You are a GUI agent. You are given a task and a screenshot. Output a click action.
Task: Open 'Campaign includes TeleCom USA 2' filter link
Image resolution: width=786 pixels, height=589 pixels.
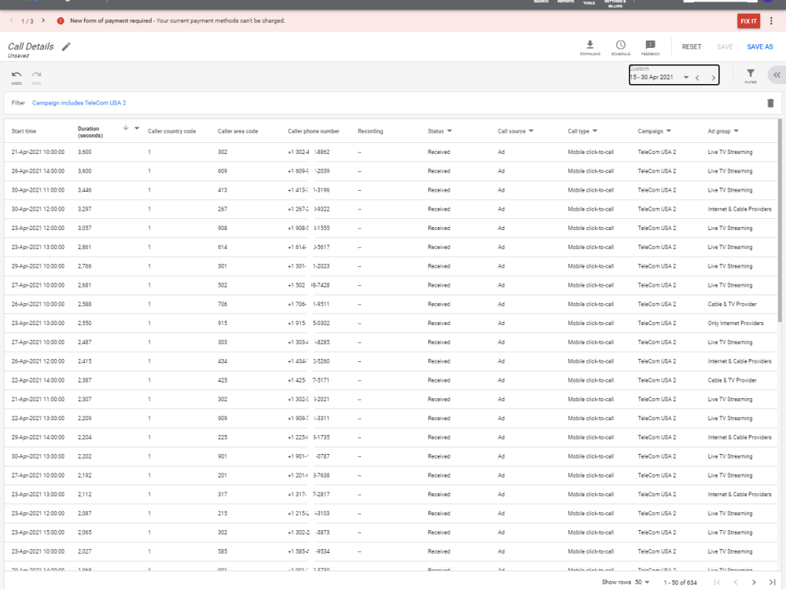[x=79, y=103]
